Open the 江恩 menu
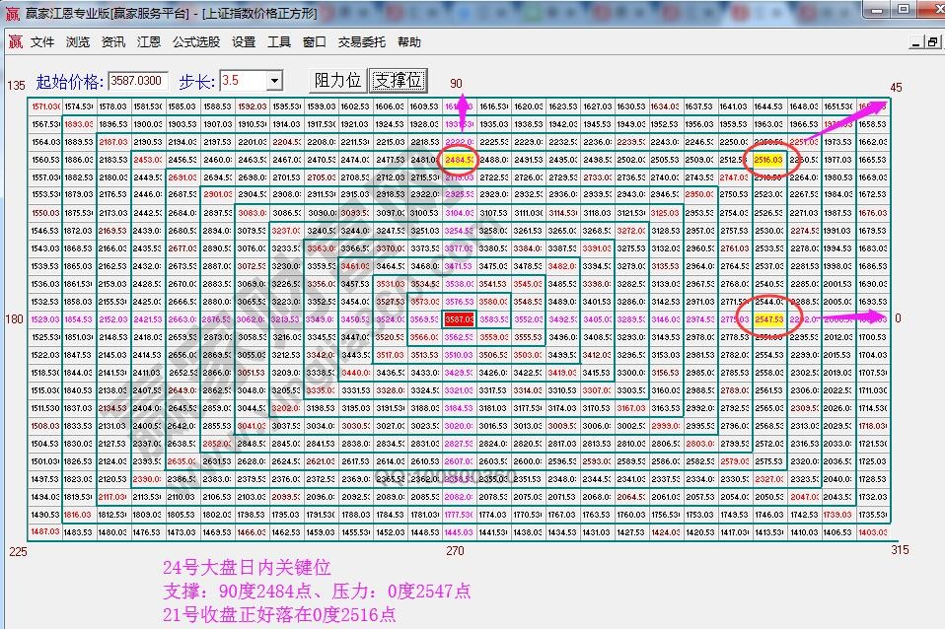 coord(150,41)
